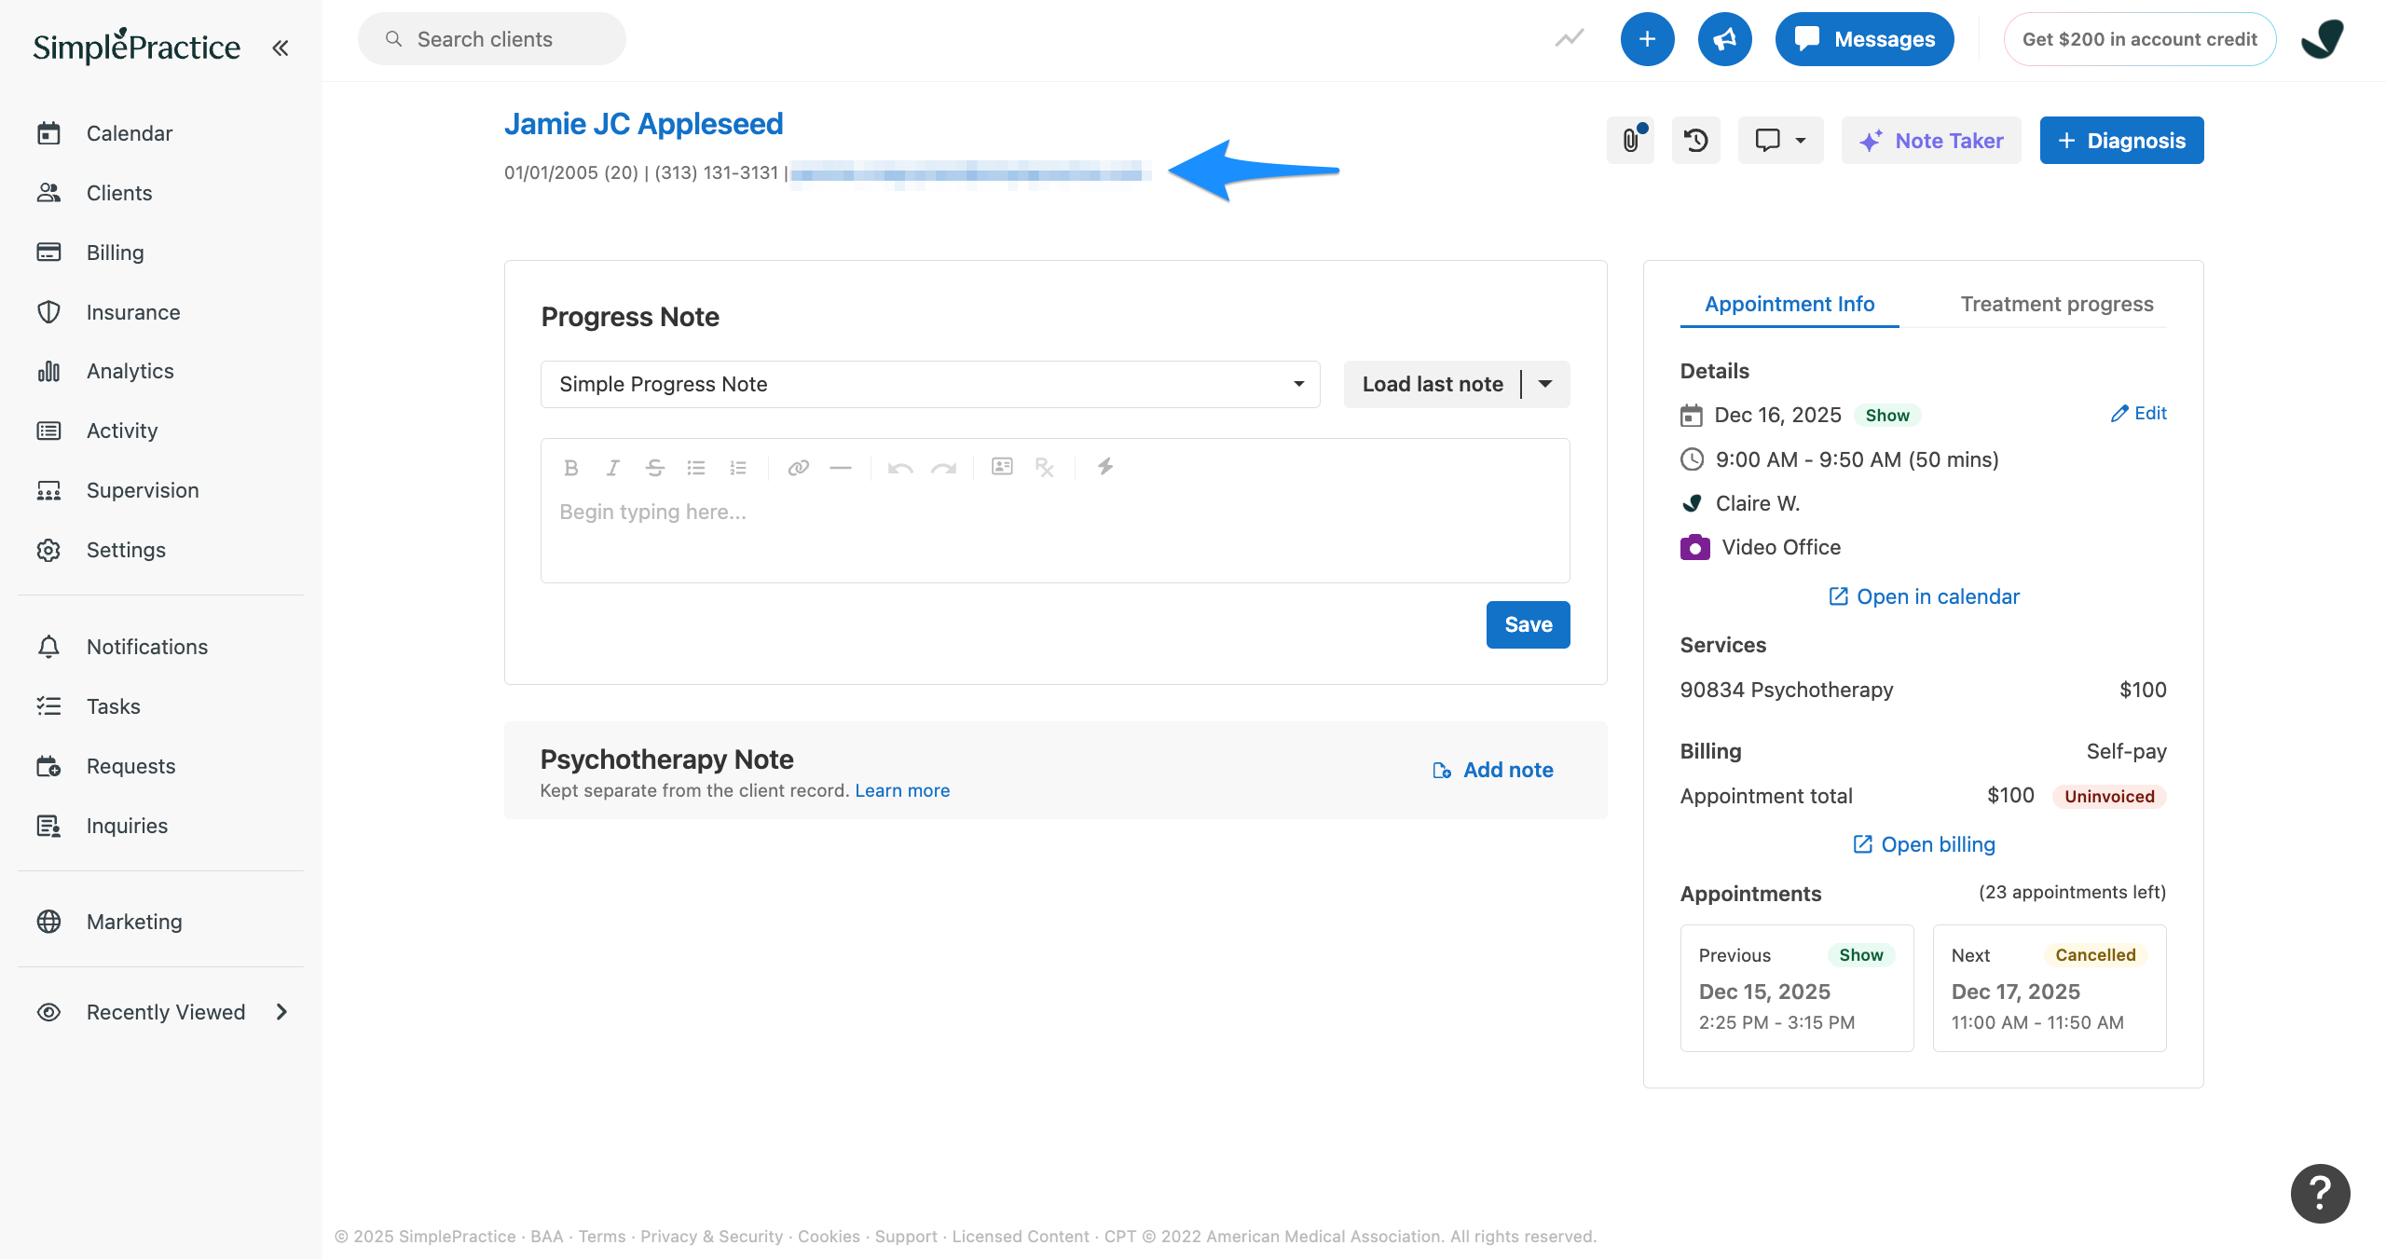Click the undo arrow in editor
The image size is (2386, 1259).
900,468
